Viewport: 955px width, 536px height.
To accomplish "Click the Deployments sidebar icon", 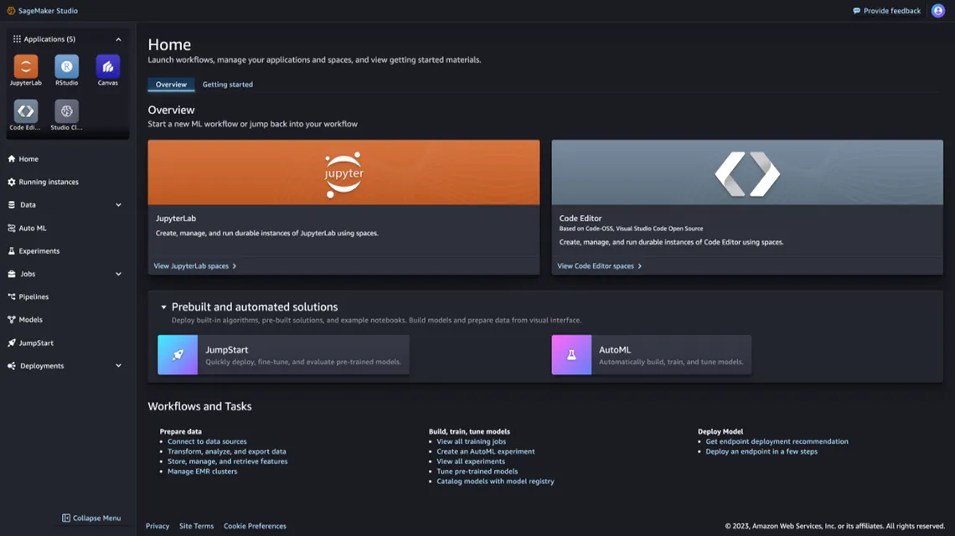I will (x=12, y=365).
